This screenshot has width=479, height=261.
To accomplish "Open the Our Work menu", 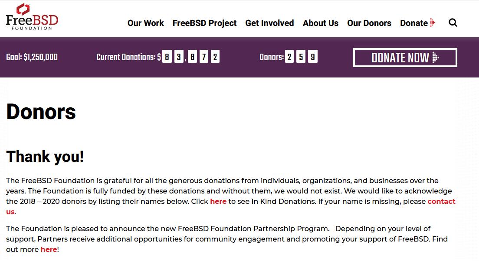I will coord(145,23).
